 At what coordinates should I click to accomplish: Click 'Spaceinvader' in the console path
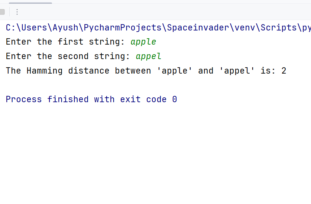point(198,27)
